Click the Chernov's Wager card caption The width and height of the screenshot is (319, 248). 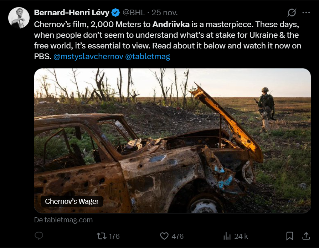(x=72, y=201)
